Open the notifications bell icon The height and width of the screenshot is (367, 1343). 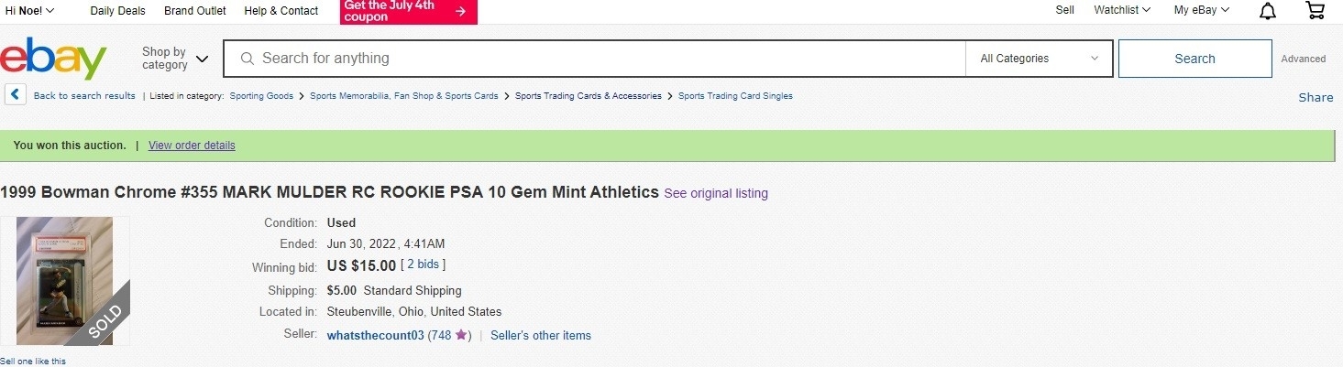click(x=1268, y=11)
